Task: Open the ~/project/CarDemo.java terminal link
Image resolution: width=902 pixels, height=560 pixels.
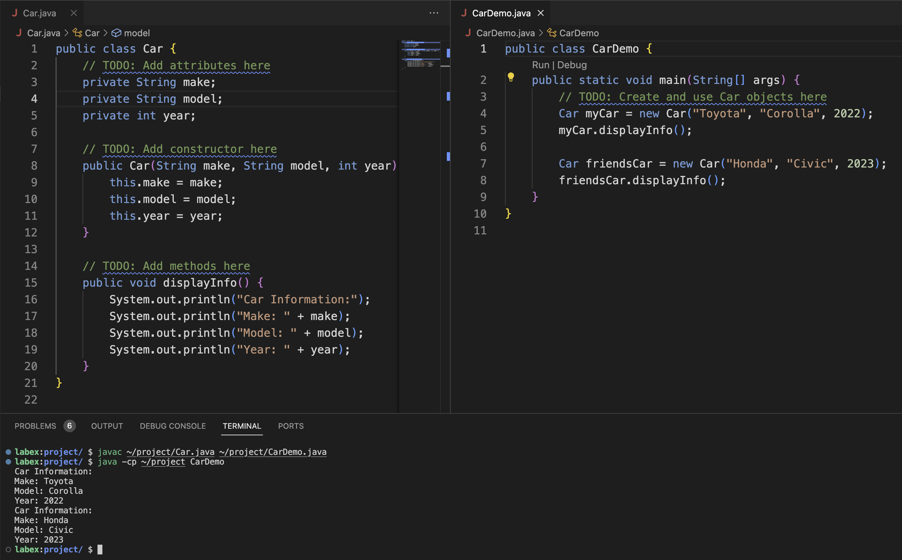Action: (273, 452)
